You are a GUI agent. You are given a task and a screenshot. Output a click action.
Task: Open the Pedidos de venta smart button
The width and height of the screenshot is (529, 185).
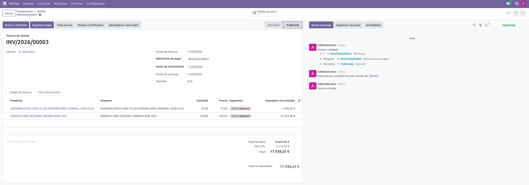pyautogui.click(x=264, y=13)
